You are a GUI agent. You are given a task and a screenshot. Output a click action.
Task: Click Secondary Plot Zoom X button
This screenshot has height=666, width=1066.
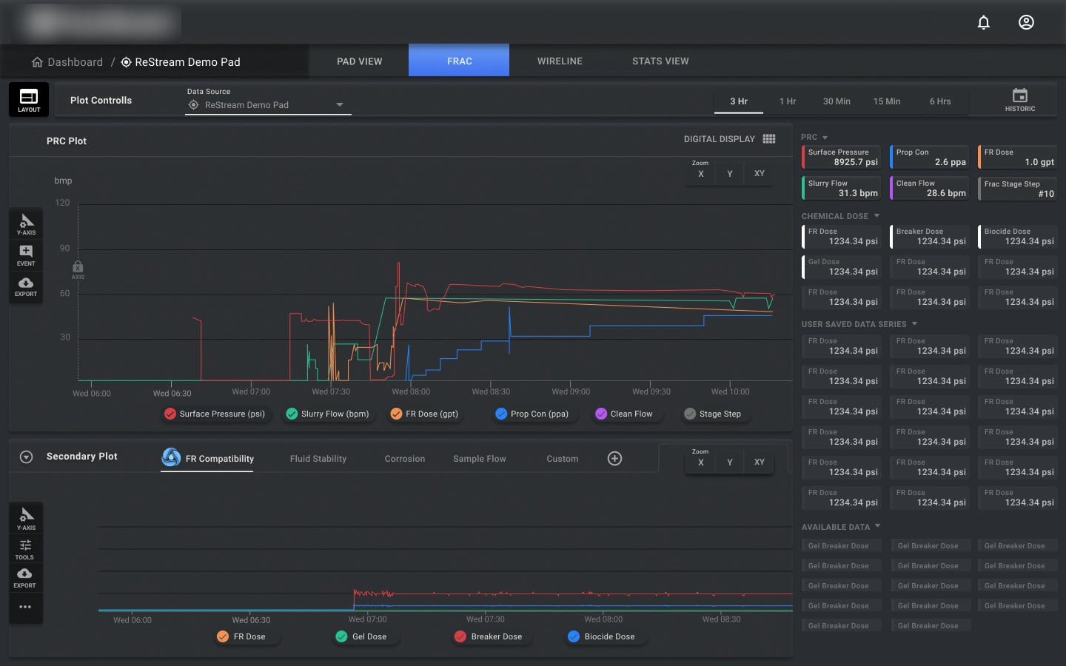coord(701,462)
